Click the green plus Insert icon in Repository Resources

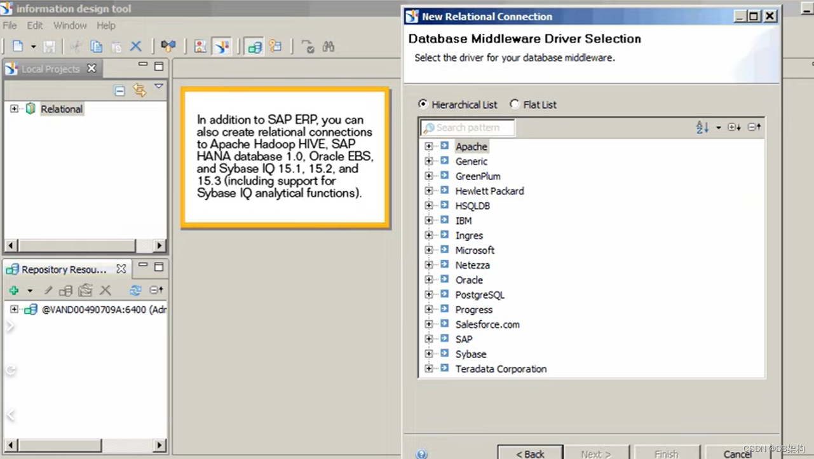click(x=13, y=290)
